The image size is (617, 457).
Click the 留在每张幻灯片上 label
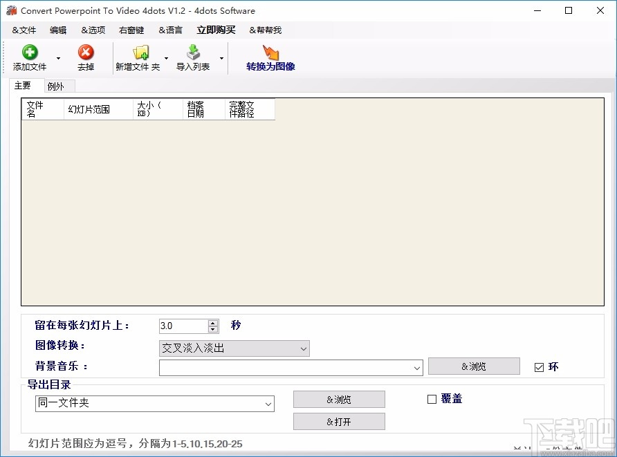point(82,325)
